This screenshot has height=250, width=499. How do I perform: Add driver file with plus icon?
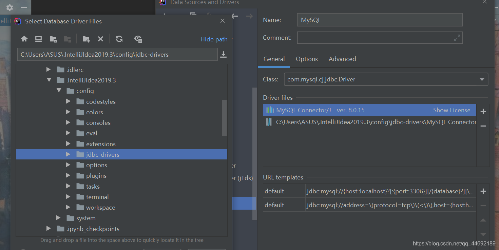point(483,112)
